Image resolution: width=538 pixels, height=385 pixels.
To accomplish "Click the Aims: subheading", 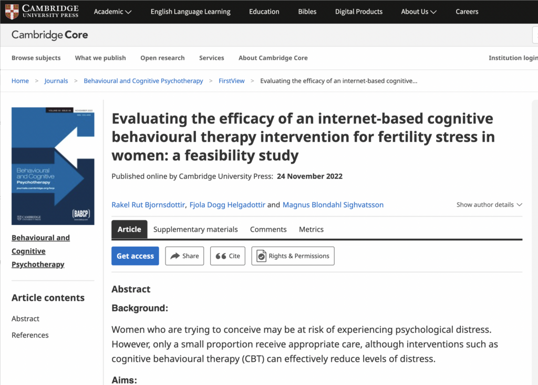I will [124, 380].
